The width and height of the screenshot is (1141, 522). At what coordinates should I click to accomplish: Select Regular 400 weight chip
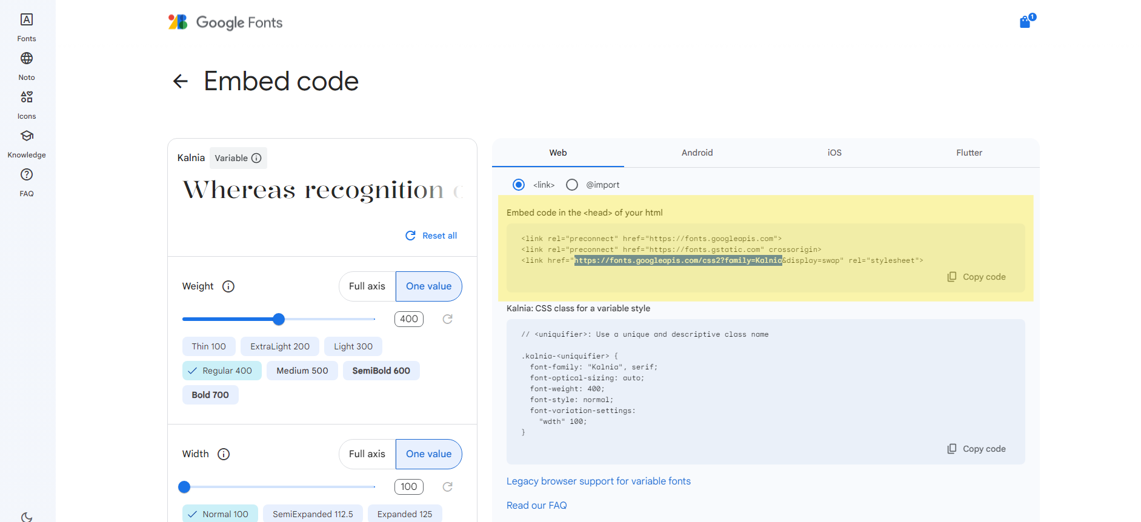point(222,371)
